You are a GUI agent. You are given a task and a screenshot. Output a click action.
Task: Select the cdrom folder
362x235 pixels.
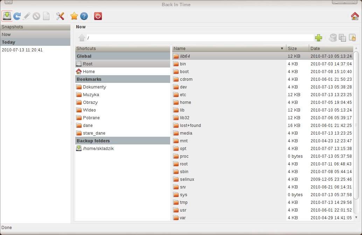click(x=263, y=79)
